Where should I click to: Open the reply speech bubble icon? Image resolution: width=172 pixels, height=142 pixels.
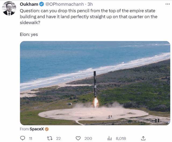coord(23,138)
